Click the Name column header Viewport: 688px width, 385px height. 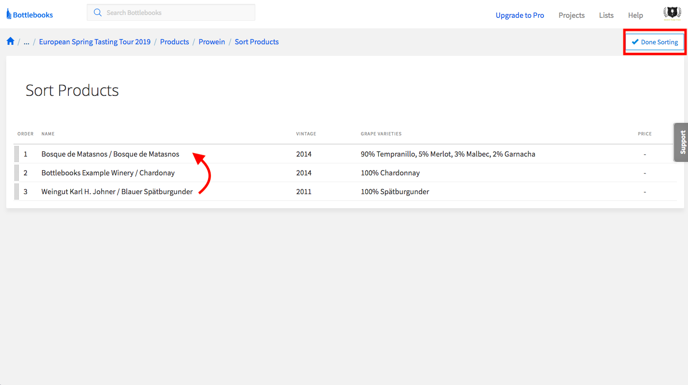tap(48, 134)
